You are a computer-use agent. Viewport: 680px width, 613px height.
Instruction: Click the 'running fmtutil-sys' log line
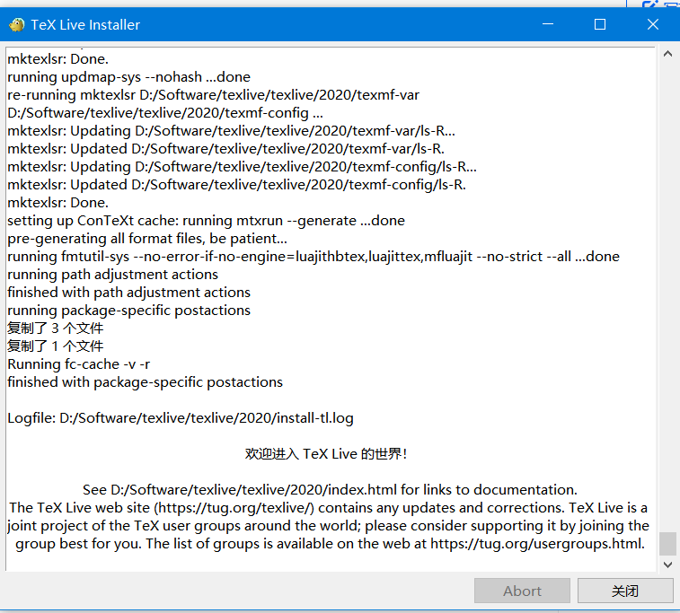click(314, 257)
